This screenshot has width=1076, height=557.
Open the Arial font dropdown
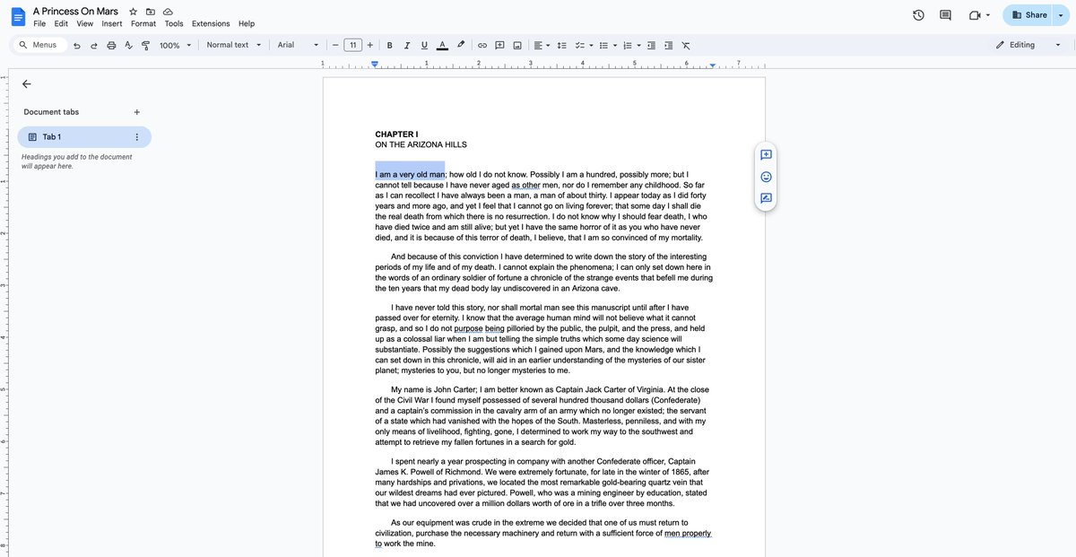coord(298,45)
